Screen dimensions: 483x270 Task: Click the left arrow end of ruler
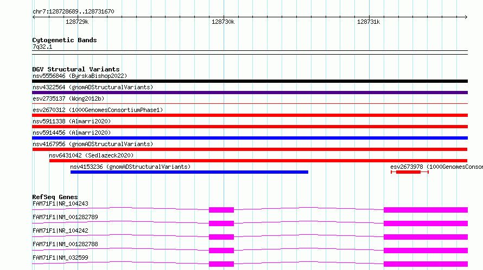[34, 17]
